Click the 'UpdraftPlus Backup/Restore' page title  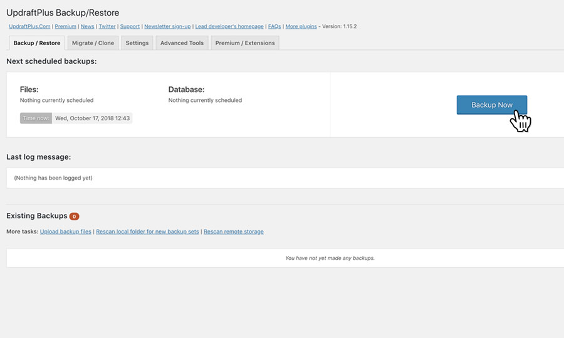63,13
